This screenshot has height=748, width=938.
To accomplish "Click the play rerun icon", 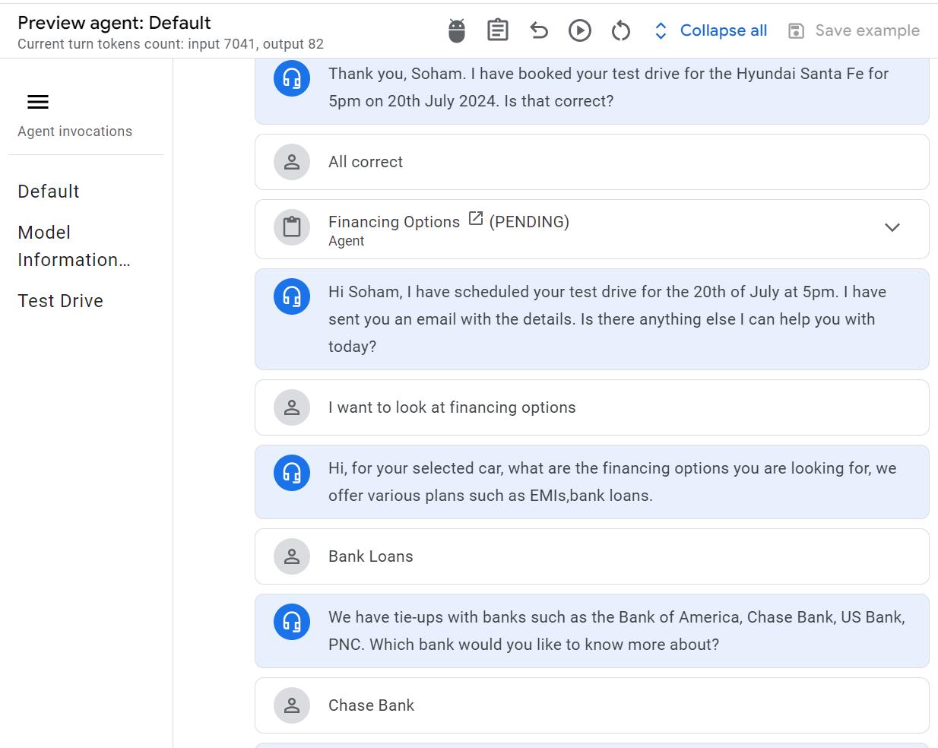I will click(x=580, y=30).
